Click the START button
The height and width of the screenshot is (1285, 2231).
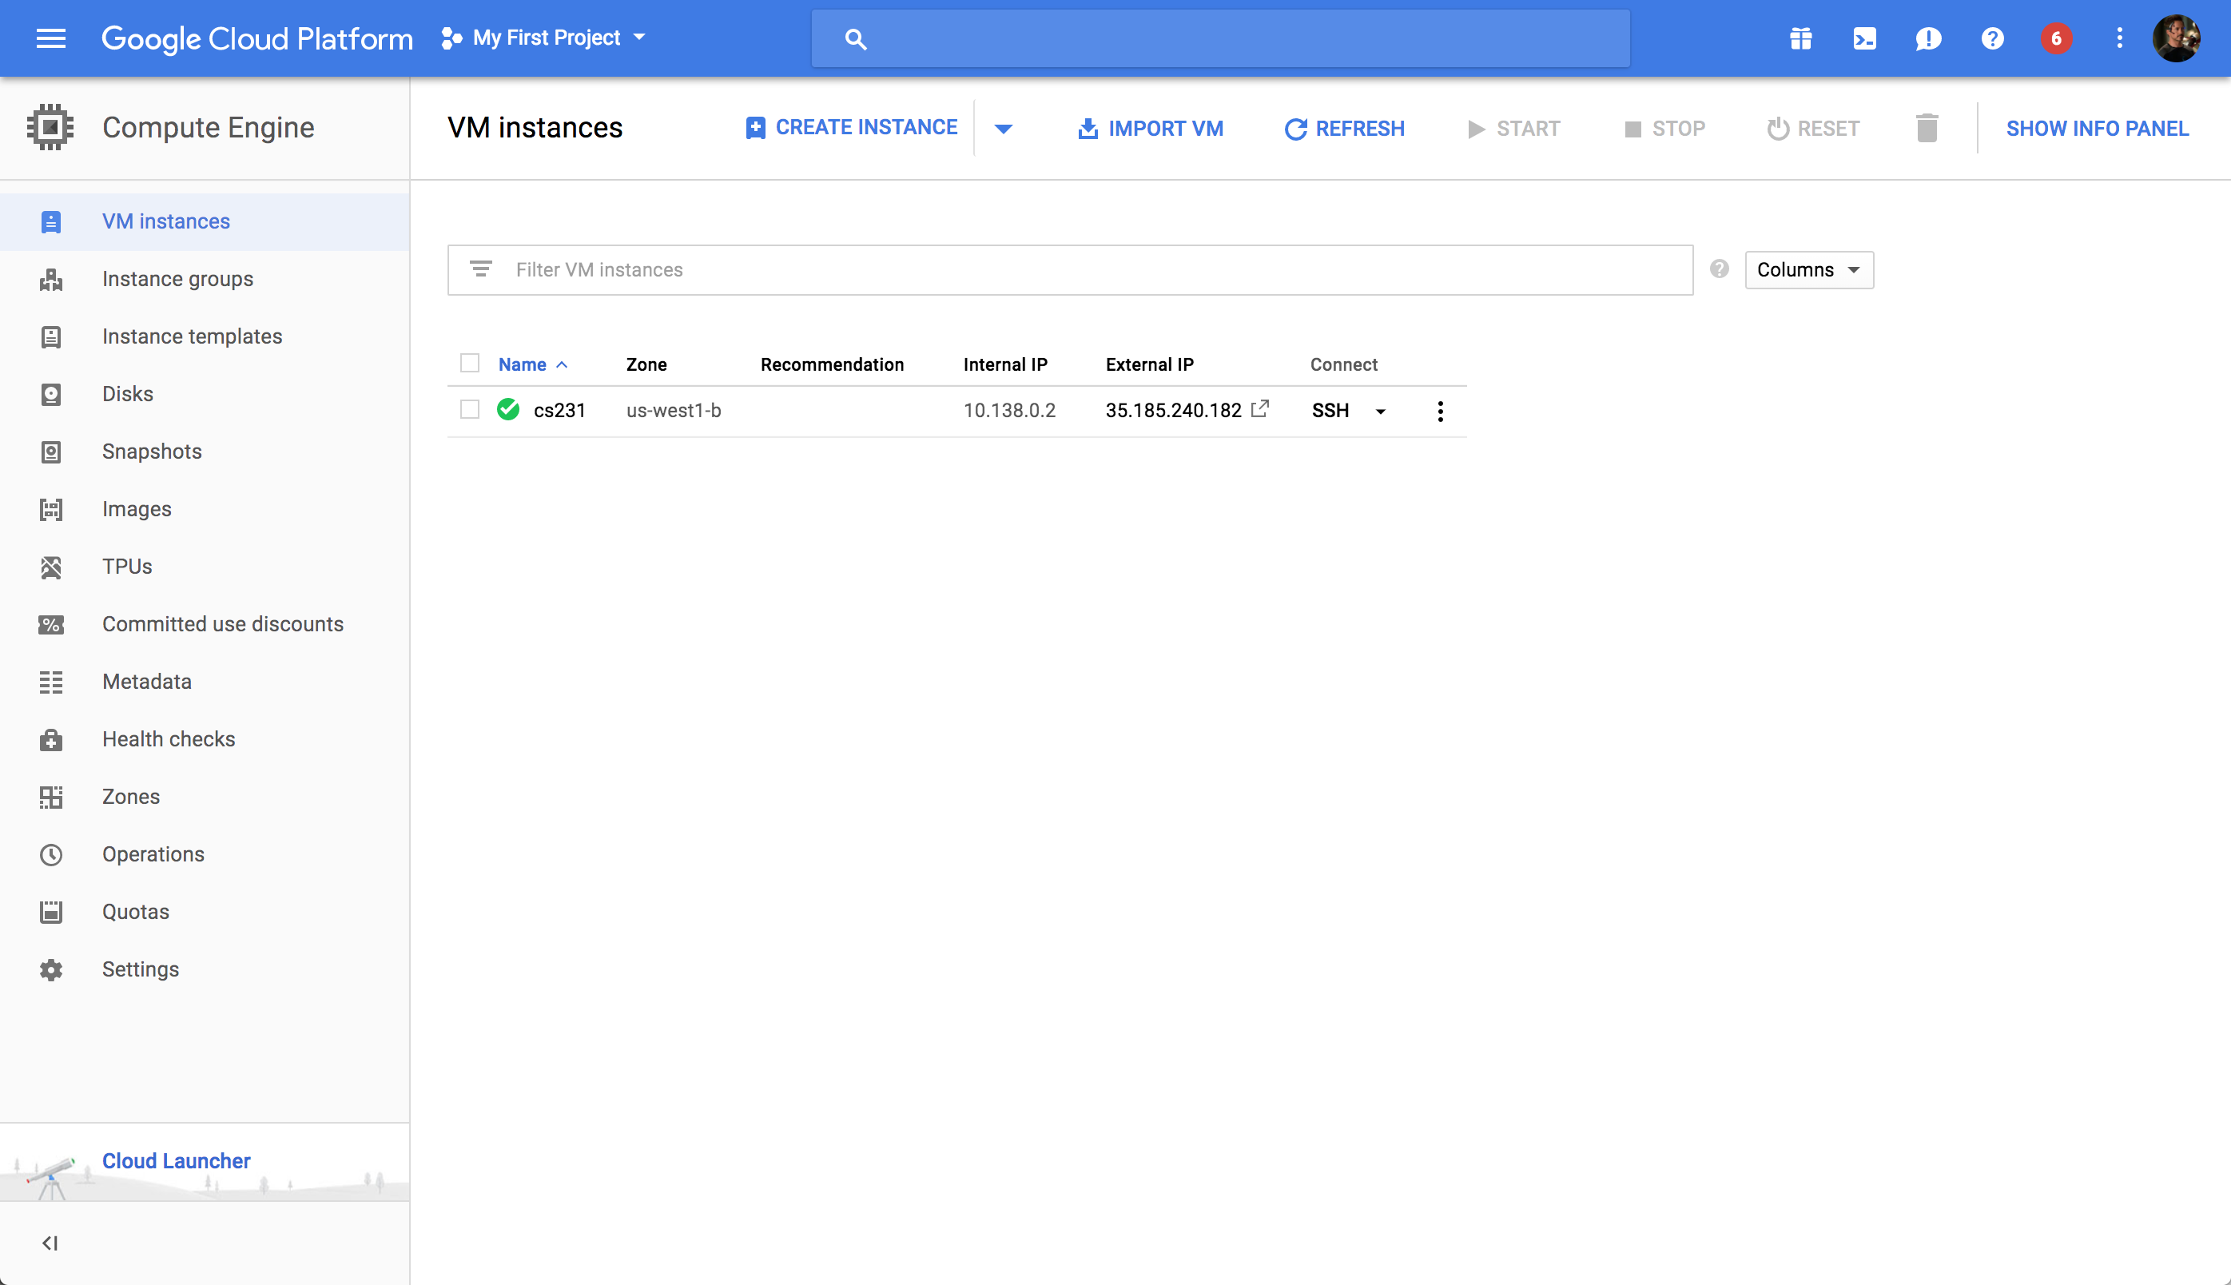tap(1514, 129)
